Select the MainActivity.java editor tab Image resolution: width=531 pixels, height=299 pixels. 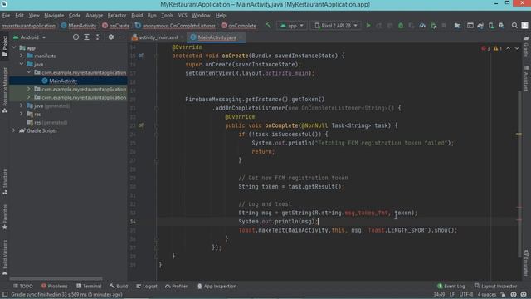217,37
